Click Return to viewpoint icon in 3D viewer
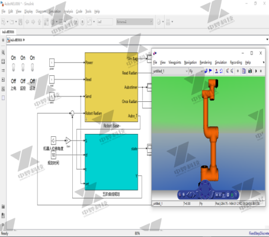The image size is (269, 237). tap(206, 71)
